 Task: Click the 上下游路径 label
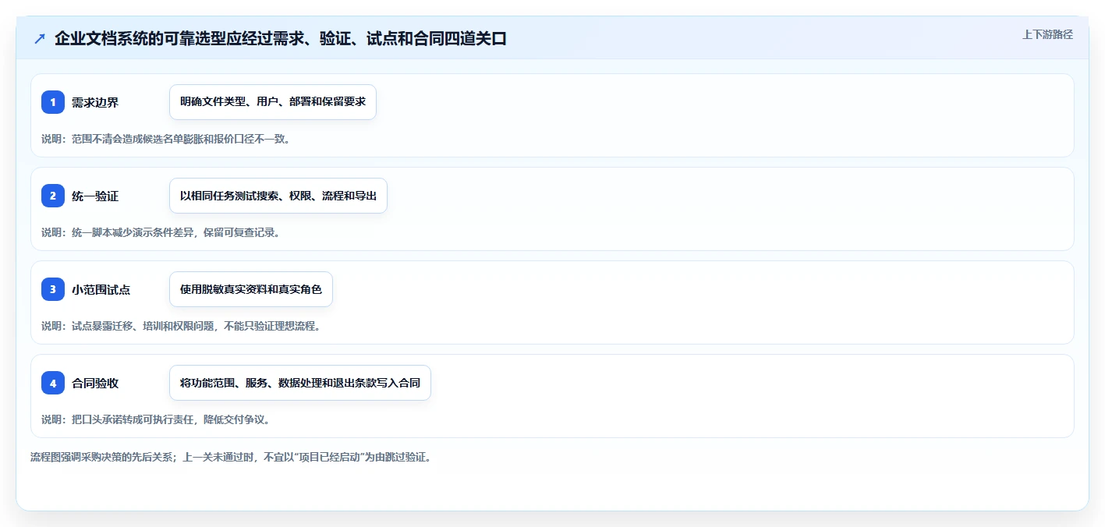(x=1047, y=34)
